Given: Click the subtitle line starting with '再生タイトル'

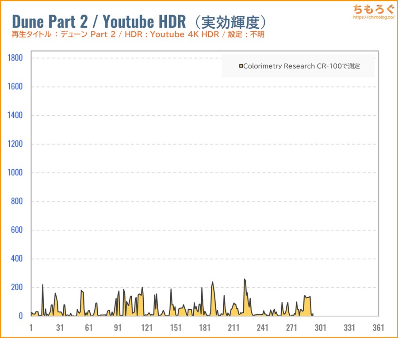Looking at the screenshot, I should click(x=138, y=34).
